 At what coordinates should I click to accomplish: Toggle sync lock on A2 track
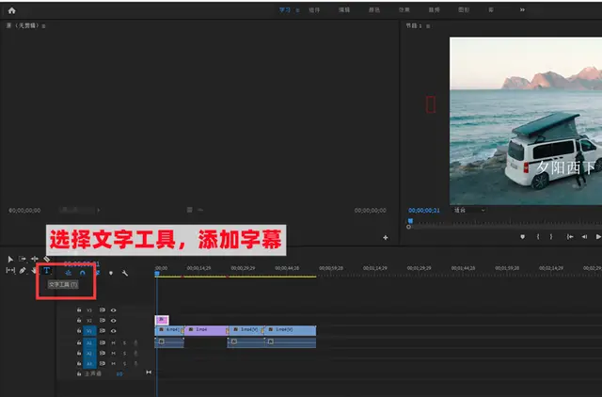click(103, 353)
